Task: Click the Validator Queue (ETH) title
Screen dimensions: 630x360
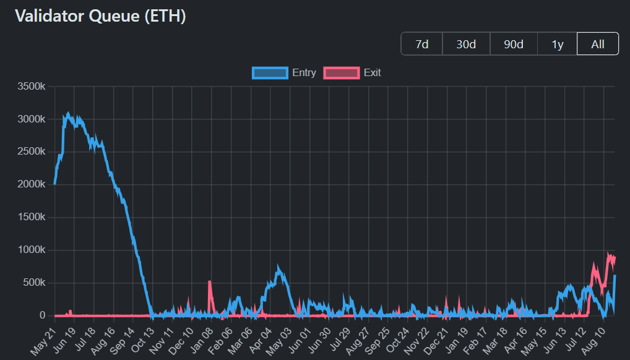Action: click(x=100, y=17)
